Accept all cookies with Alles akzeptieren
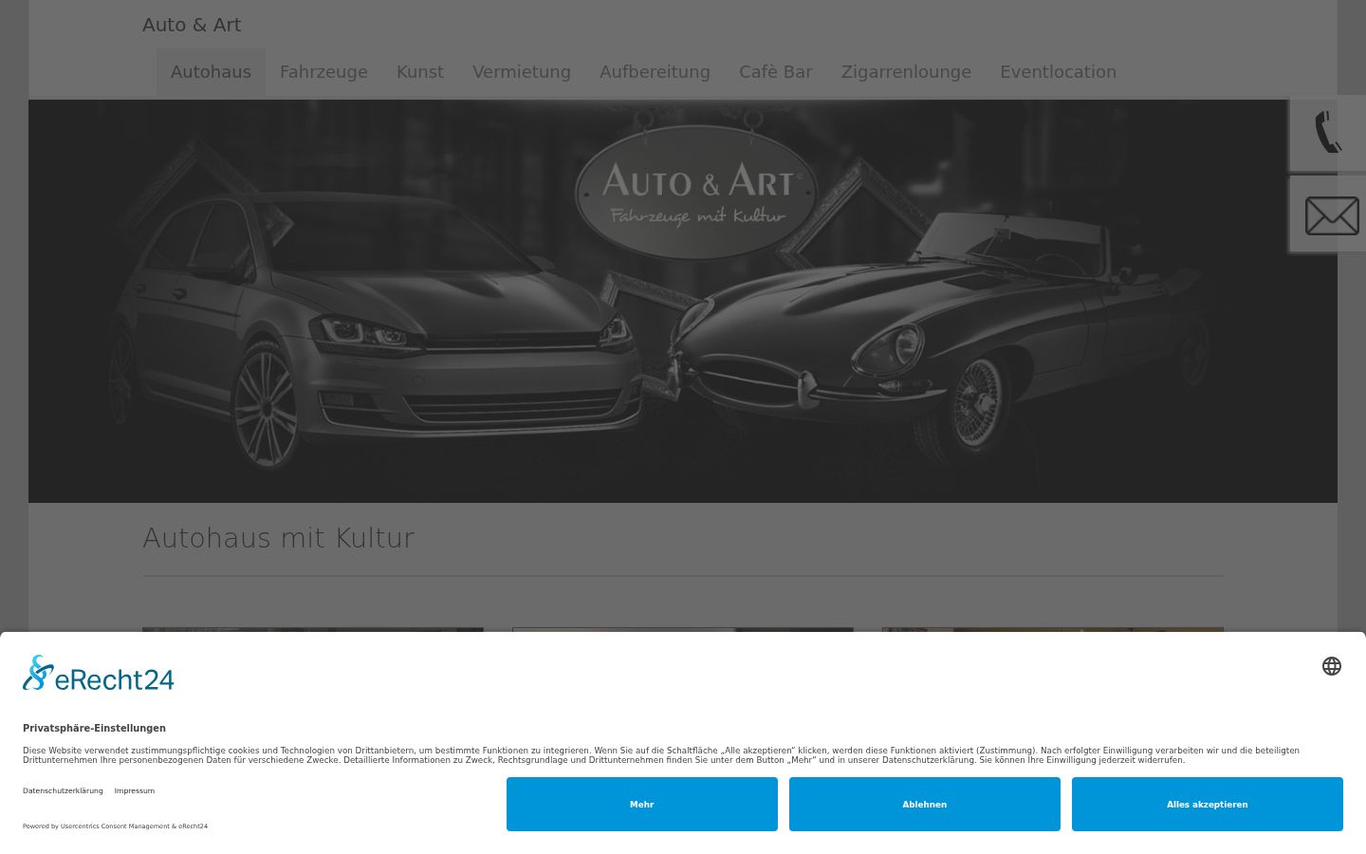Viewport: 1366px width, 854px height. (1208, 805)
